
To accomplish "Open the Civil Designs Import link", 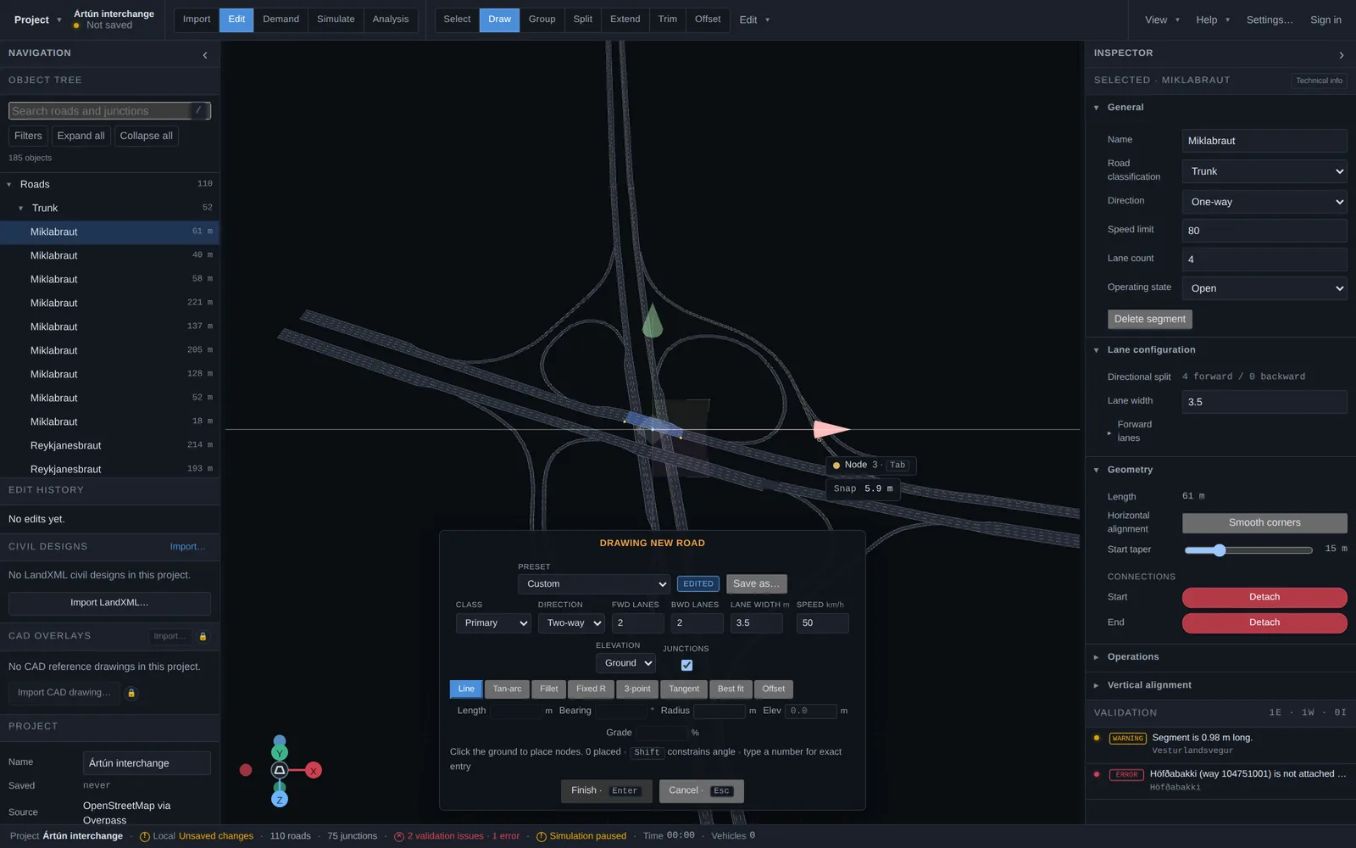I will click(x=187, y=547).
